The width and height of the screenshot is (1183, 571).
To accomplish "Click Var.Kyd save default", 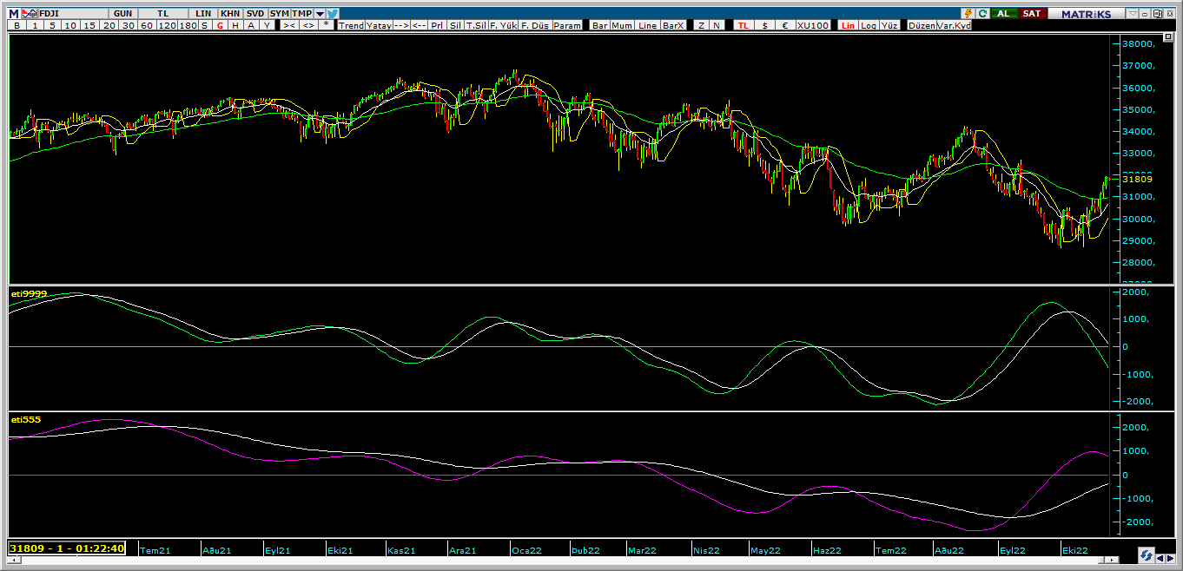I will point(954,26).
